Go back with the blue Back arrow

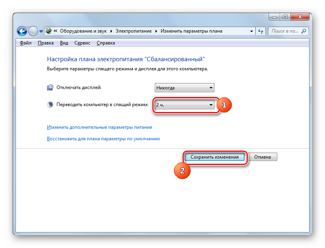22,31
